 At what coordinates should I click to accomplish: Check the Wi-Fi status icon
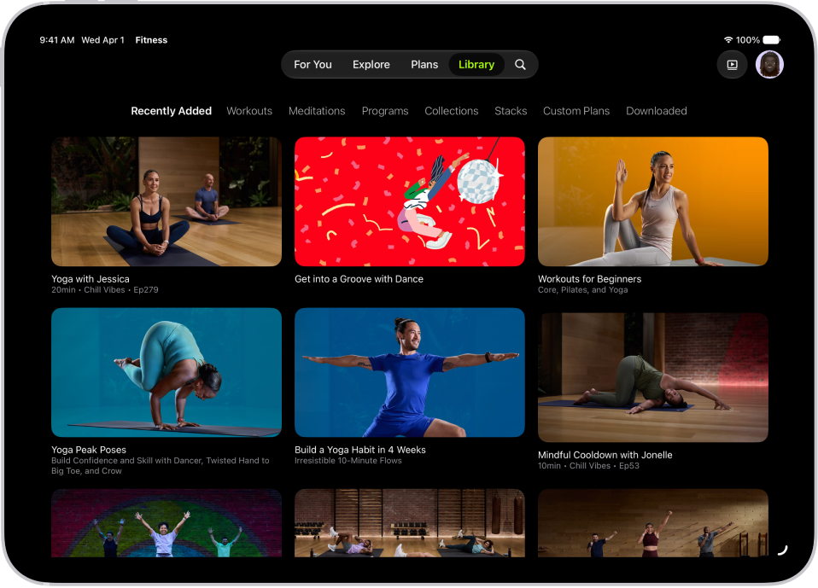728,39
